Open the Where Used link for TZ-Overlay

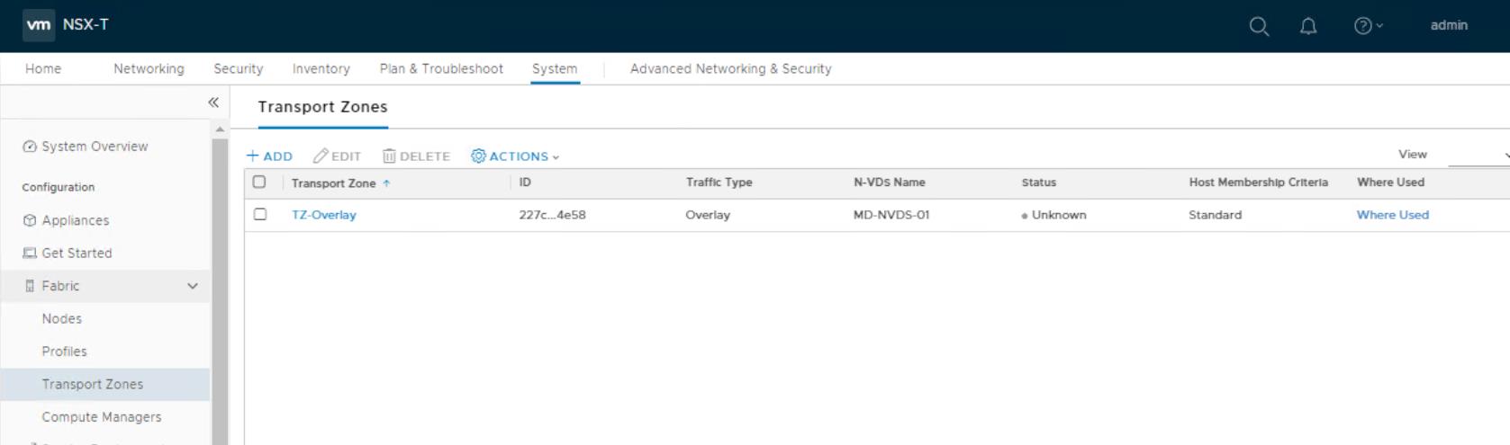coord(1392,215)
